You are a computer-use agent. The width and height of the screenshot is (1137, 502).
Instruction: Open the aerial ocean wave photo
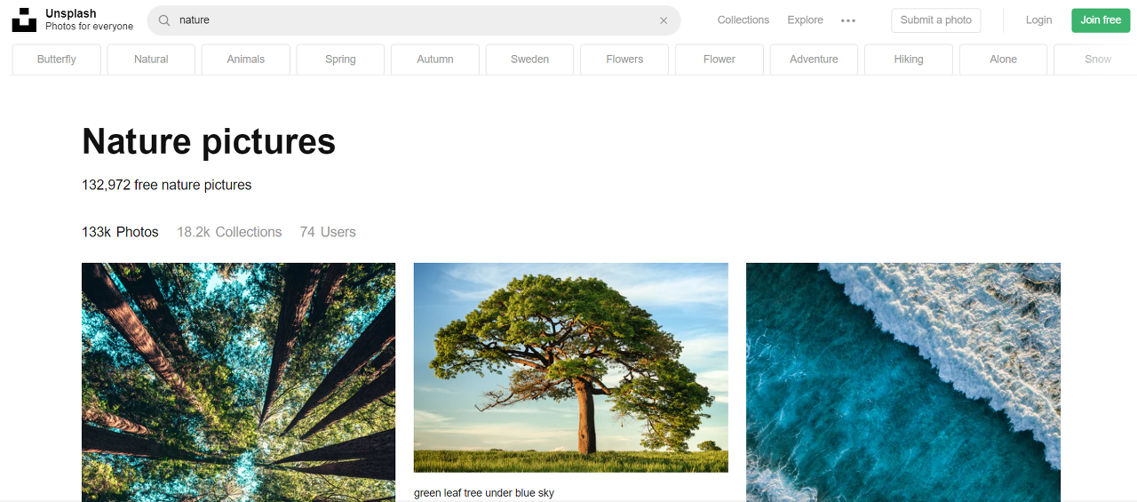[x=903, y=382]
